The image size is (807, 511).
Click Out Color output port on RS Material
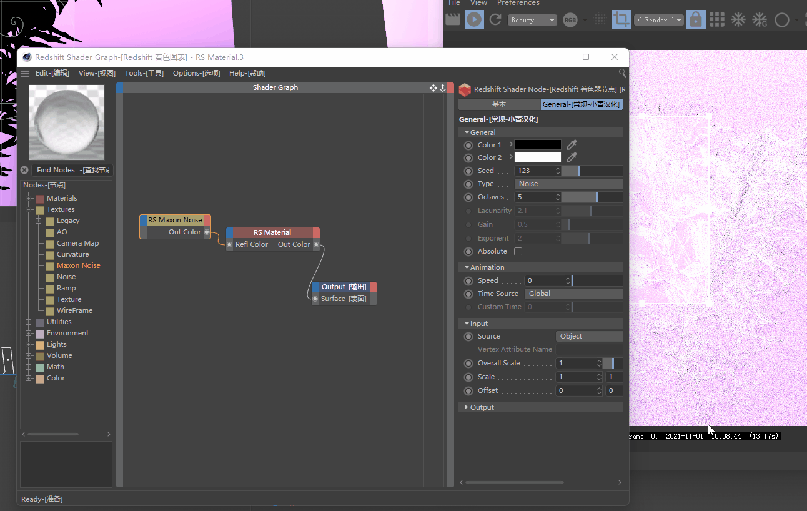click(x=316, y=244)
